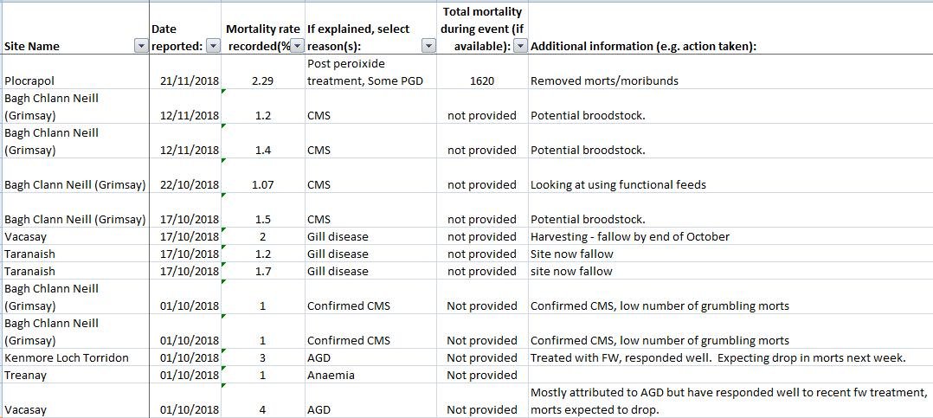Image resolution: width=933 pixels, height=418 pixels.
Task: Open the Date reported filter dropdown
Action: click(x=213, y=47)
